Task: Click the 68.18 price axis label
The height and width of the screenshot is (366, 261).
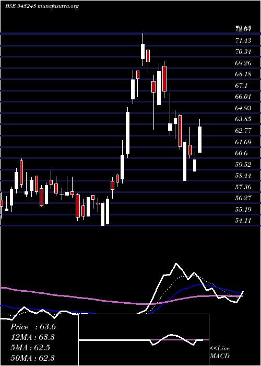Action: (x=243, y=74)
